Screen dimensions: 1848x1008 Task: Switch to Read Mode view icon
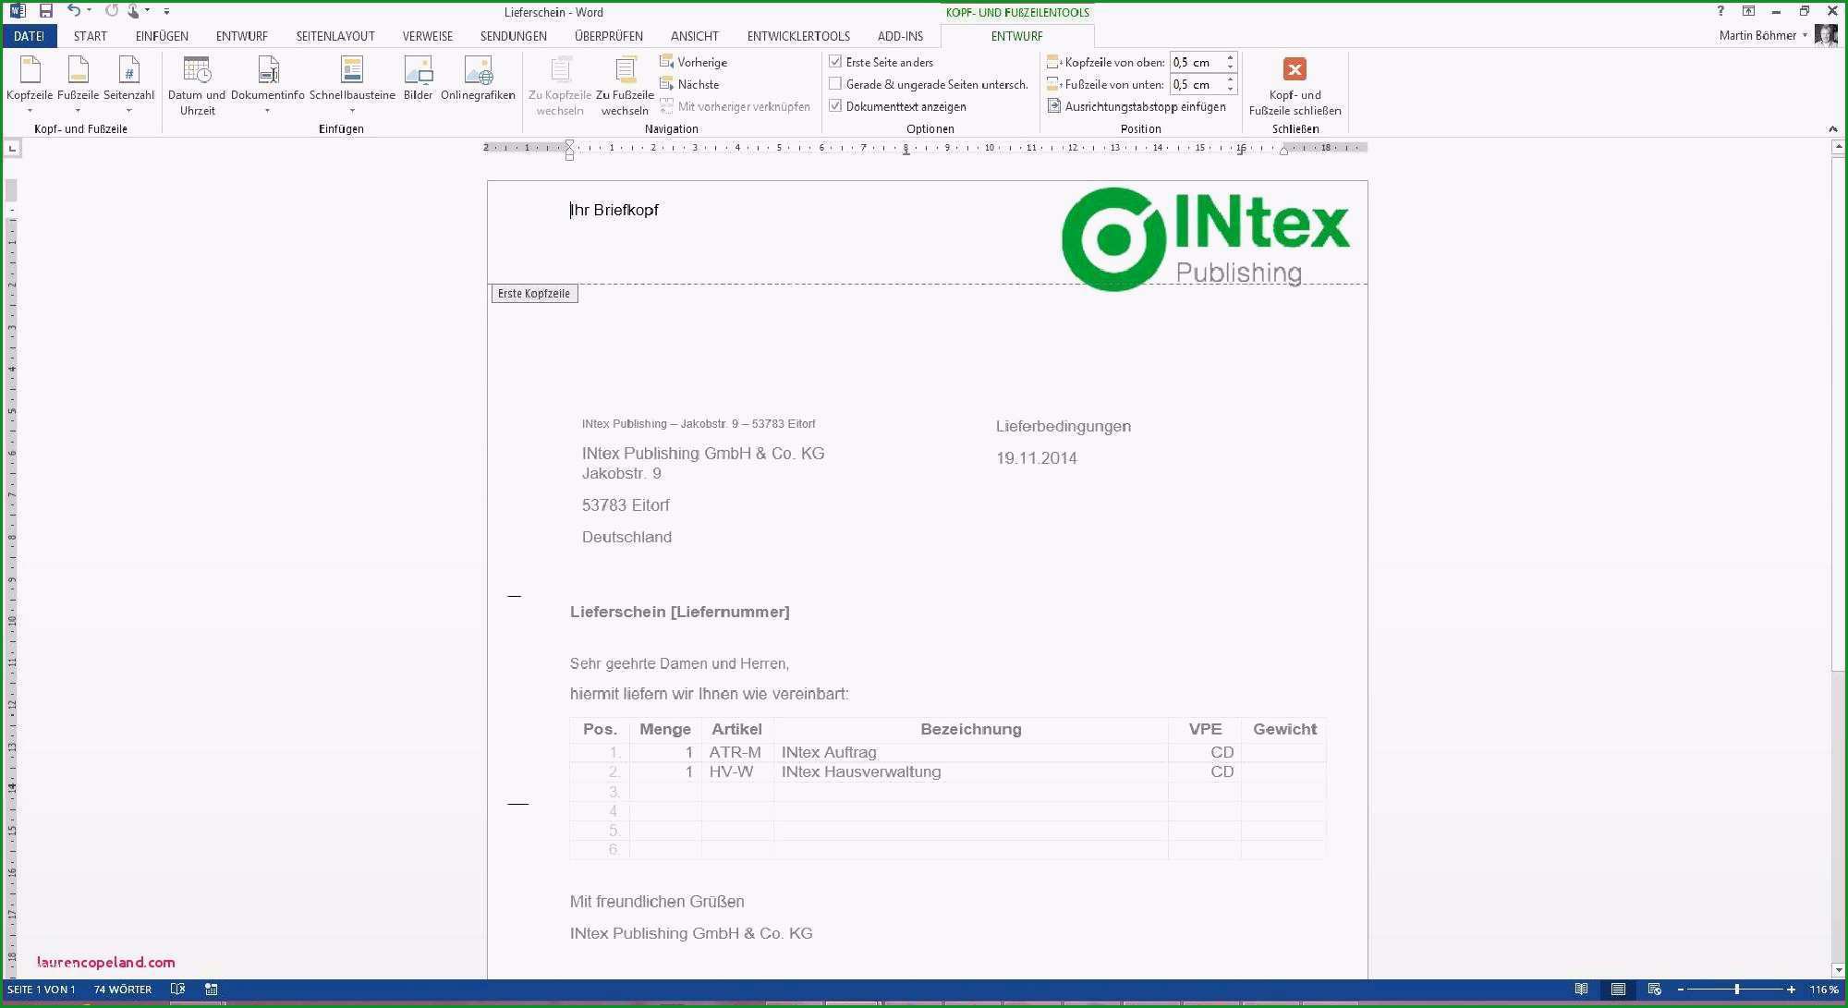coord(1582,989)
